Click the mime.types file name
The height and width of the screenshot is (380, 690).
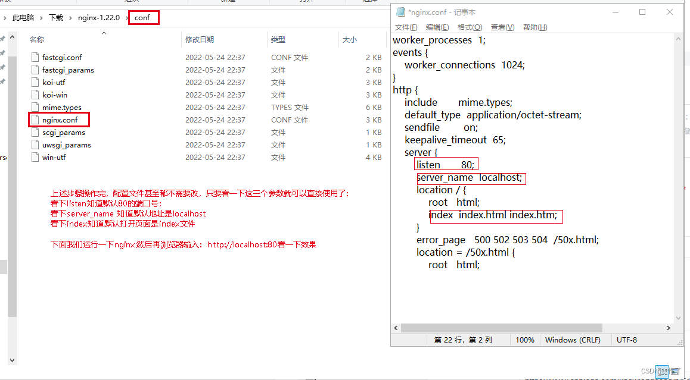[x=61, y=107]
